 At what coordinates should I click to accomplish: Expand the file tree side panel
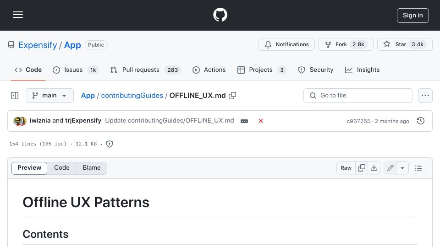tap(15, 96)
